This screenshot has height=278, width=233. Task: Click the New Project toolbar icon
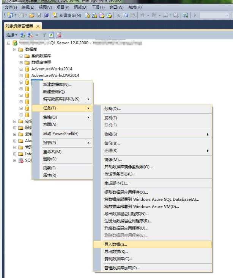click(x=10, y=15)
